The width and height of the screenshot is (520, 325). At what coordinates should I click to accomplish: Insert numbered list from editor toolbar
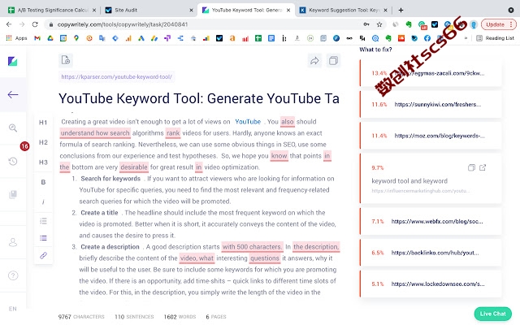coord(43,221)
